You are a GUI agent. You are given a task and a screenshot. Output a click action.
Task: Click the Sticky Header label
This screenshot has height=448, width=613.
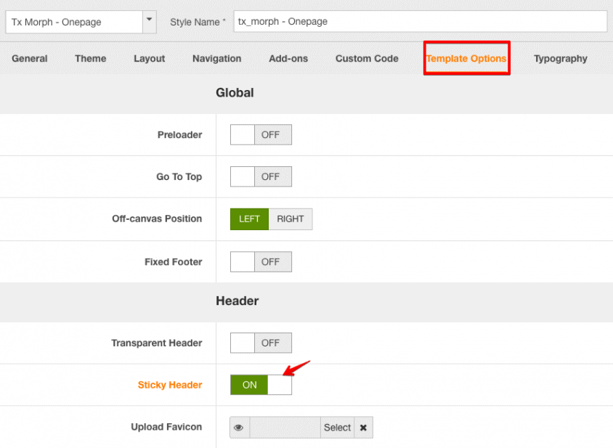(170, 385)
